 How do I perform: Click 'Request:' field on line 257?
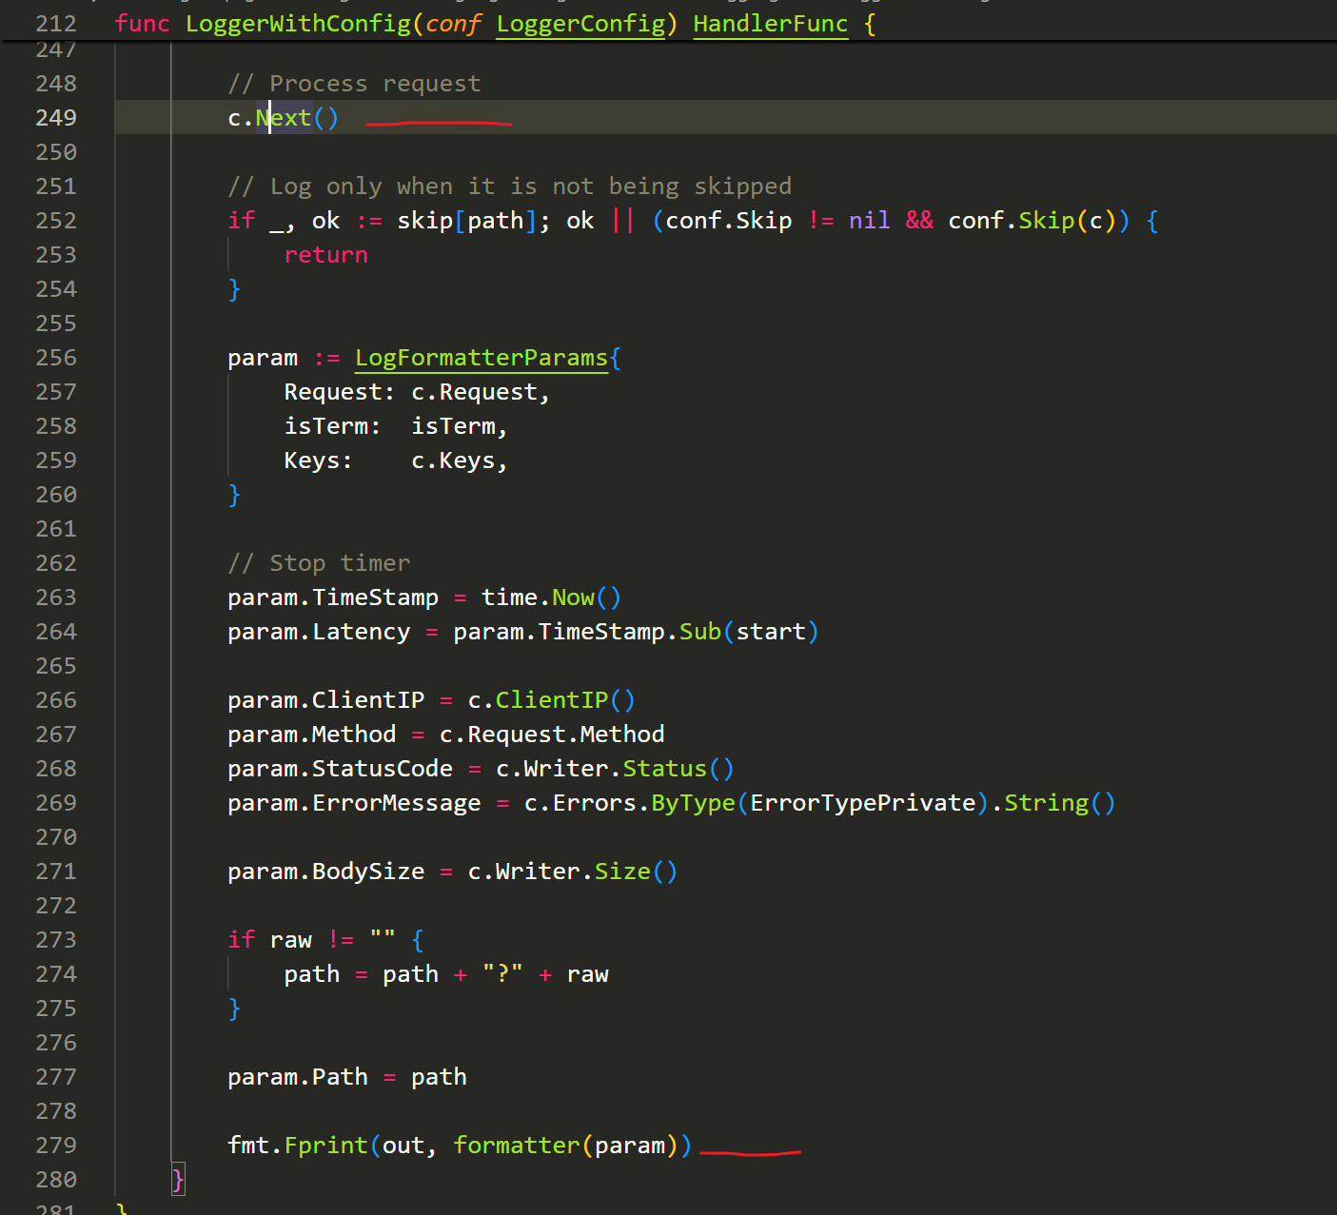click(x=340, y=392)
